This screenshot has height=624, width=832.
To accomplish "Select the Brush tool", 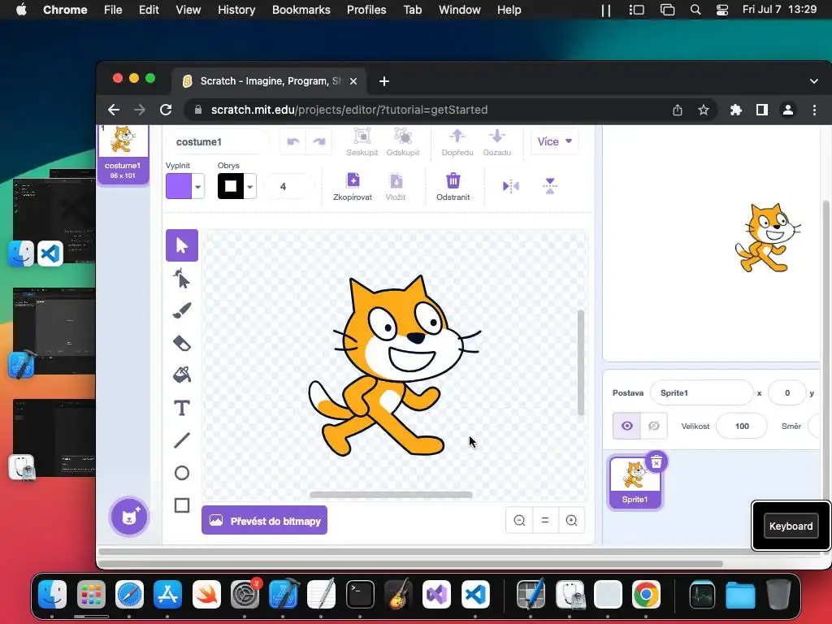I will click(182, 310).
